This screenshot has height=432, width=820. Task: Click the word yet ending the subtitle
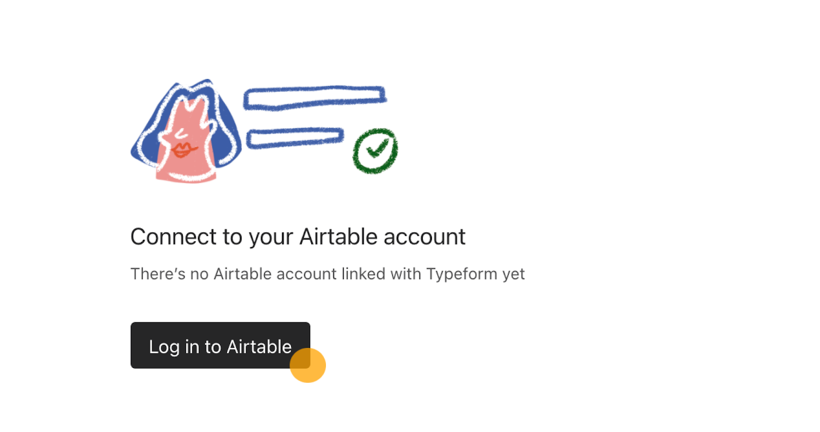pyautogui.click(x=514, y=275)
